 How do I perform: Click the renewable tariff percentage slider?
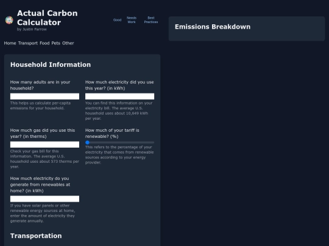[119, 143]
